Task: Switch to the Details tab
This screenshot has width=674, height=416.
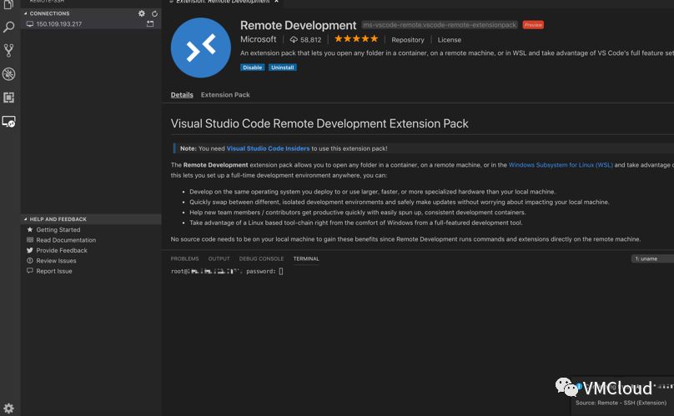Action: (x=182, y=95)
